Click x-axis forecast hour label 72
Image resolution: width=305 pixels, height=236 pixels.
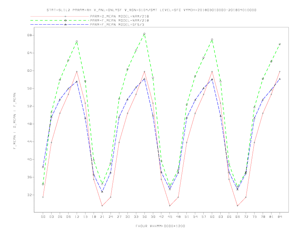(246, 217)
